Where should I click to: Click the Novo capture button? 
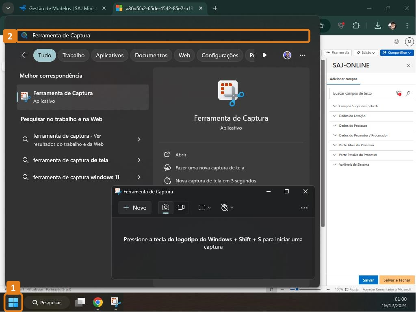point(135,208)
